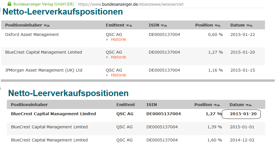
Task: Open Historie link for BlueCrest Capital Management
Action: coord(118,57)
